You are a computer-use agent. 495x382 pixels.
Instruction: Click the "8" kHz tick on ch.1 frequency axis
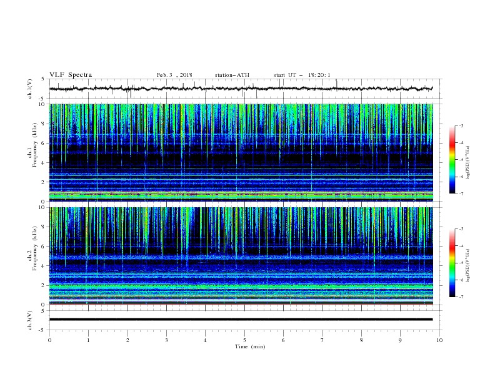(44, 124)
